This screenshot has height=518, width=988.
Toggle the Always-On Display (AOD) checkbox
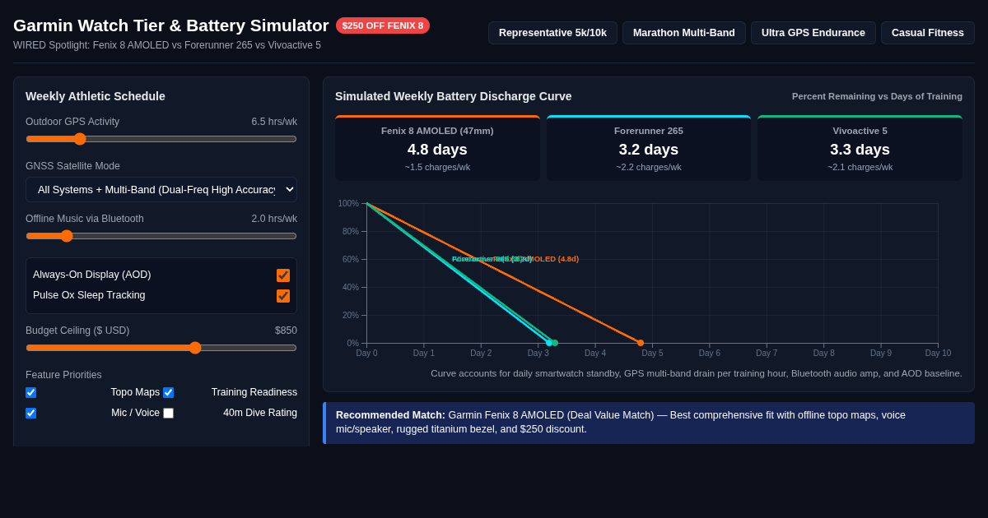pyautogui.click(x=283, y=275)
